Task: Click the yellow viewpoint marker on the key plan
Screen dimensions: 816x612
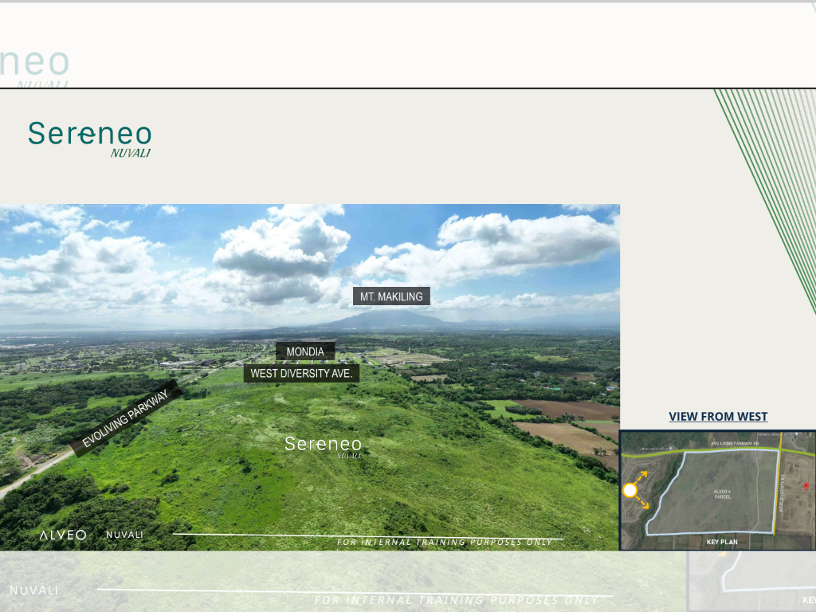Action: point(630,490)
